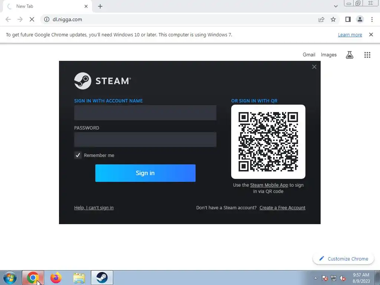This screenshot has height=285, width=380.
Task: Open the Chrome three-dot menu
Action: [372, 19]
